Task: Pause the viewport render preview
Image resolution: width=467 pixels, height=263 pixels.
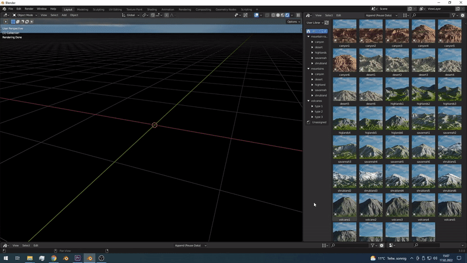Action: 298,15
